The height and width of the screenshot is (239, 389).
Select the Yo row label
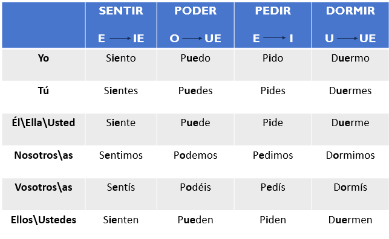44,58
